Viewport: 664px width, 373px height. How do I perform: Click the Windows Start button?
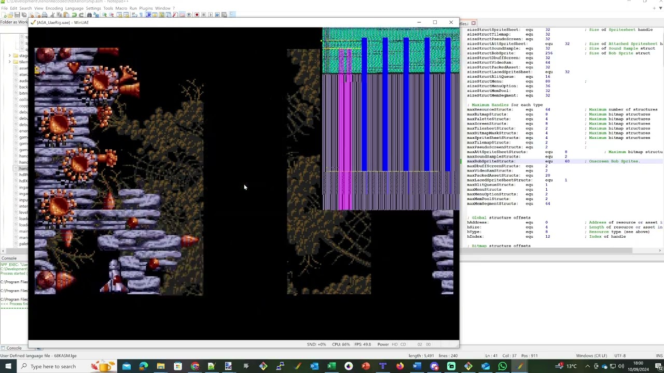pyautogui.click(x=8, y=366)
